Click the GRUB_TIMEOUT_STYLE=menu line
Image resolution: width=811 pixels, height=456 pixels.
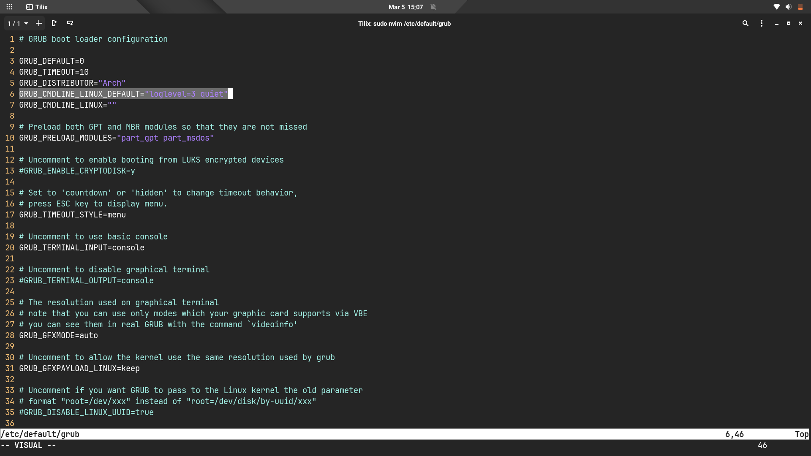click(72, 215)
